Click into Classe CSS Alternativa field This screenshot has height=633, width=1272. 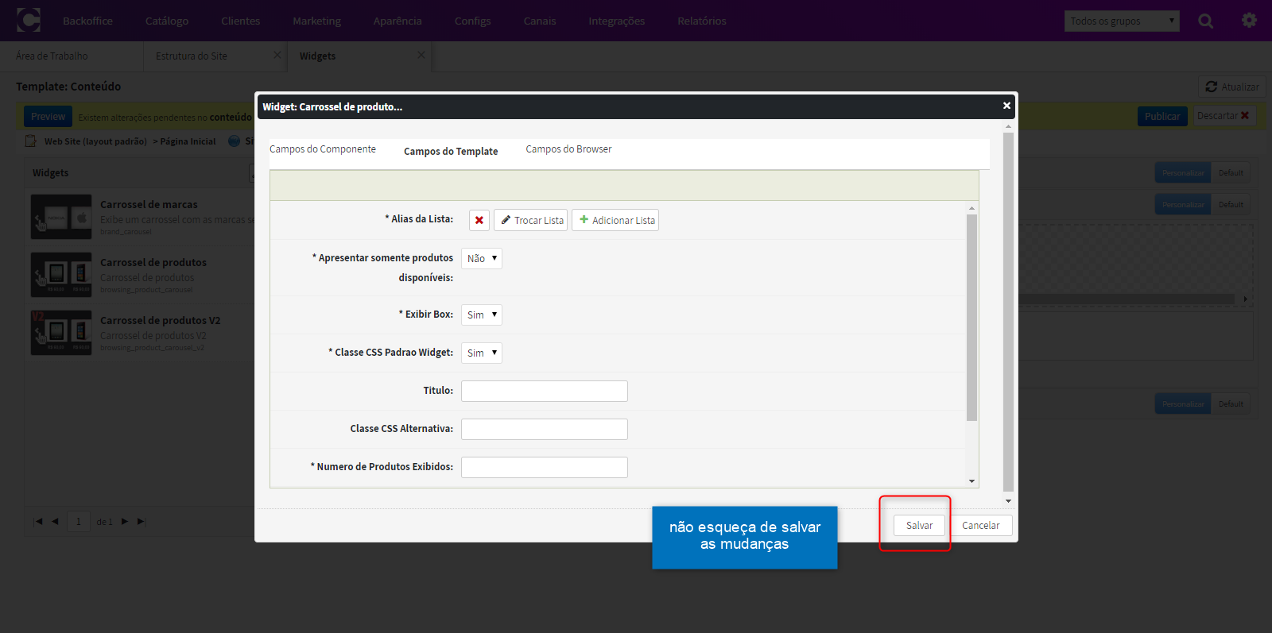click(545, 429)
